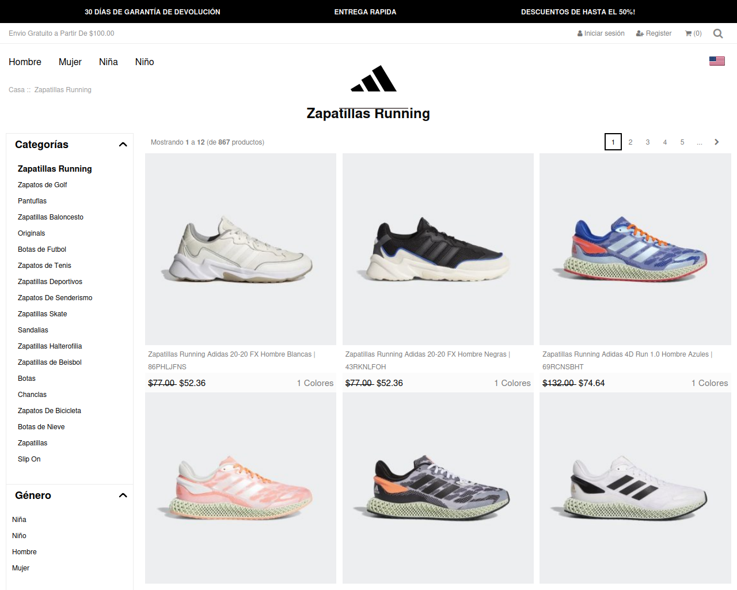Open blue 4D Run 1.0 shoe image
737x590 pixels.
tap(635, 249)
